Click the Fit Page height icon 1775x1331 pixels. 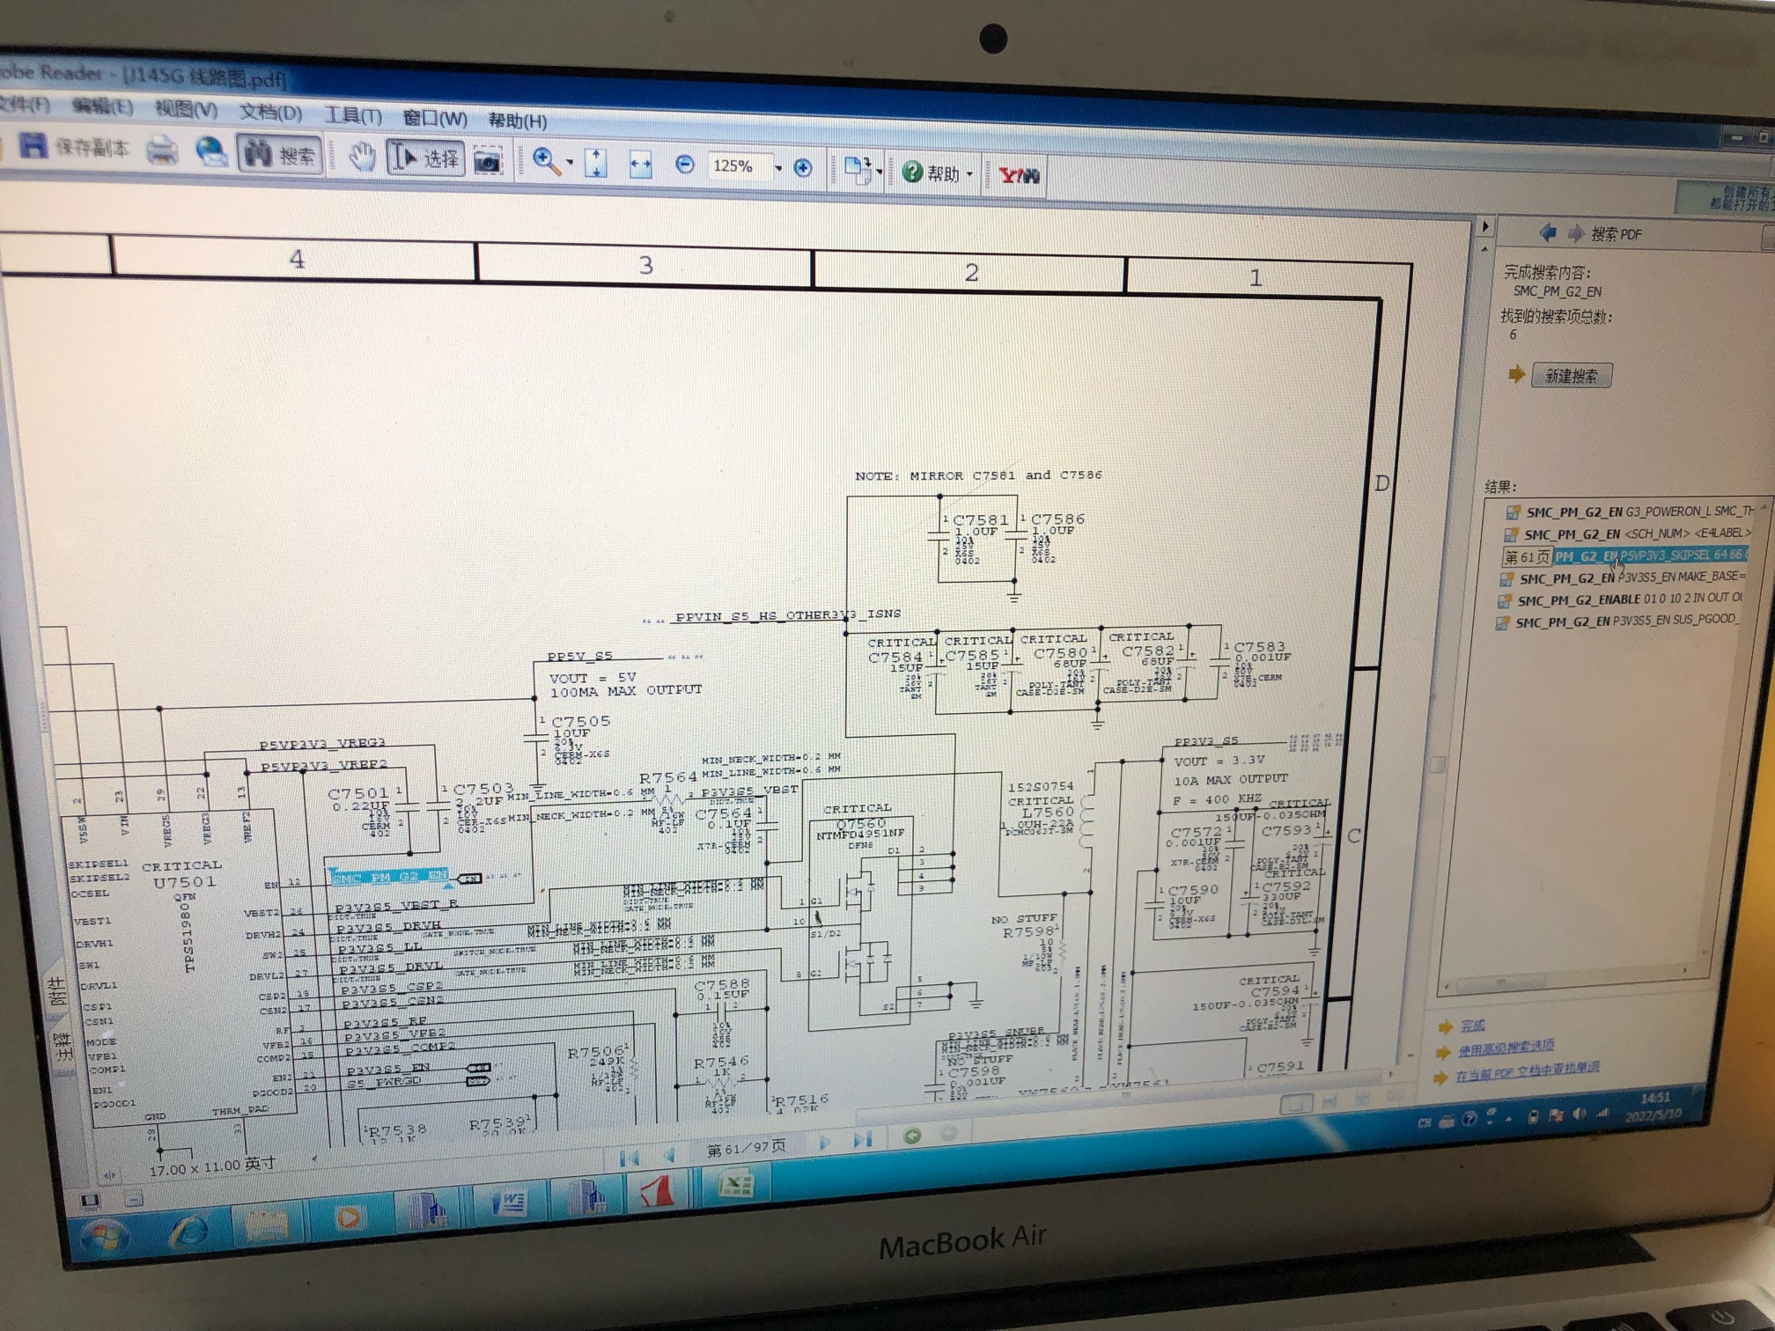[596, 164]
